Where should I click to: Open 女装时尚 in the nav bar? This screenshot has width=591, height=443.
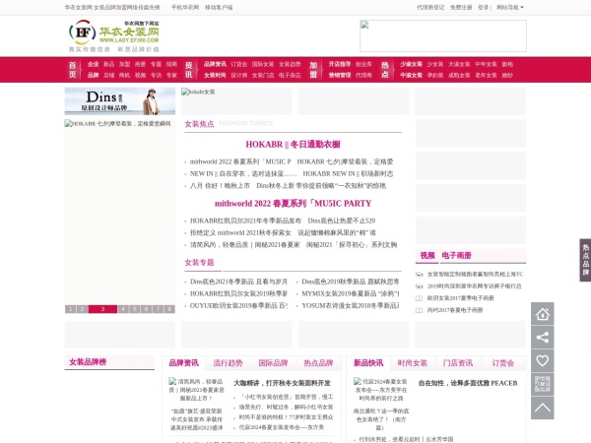coord(215,76)
